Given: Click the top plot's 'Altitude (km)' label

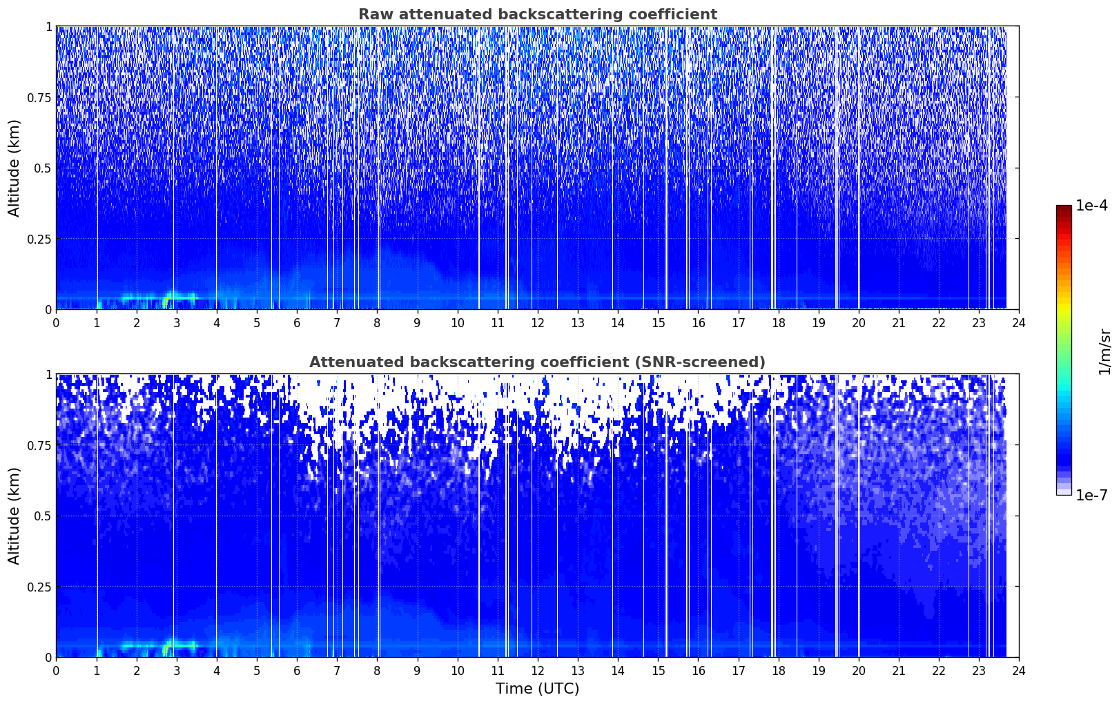Looking at the screenshot, I should pyautogui.click(x=14, y=168).
